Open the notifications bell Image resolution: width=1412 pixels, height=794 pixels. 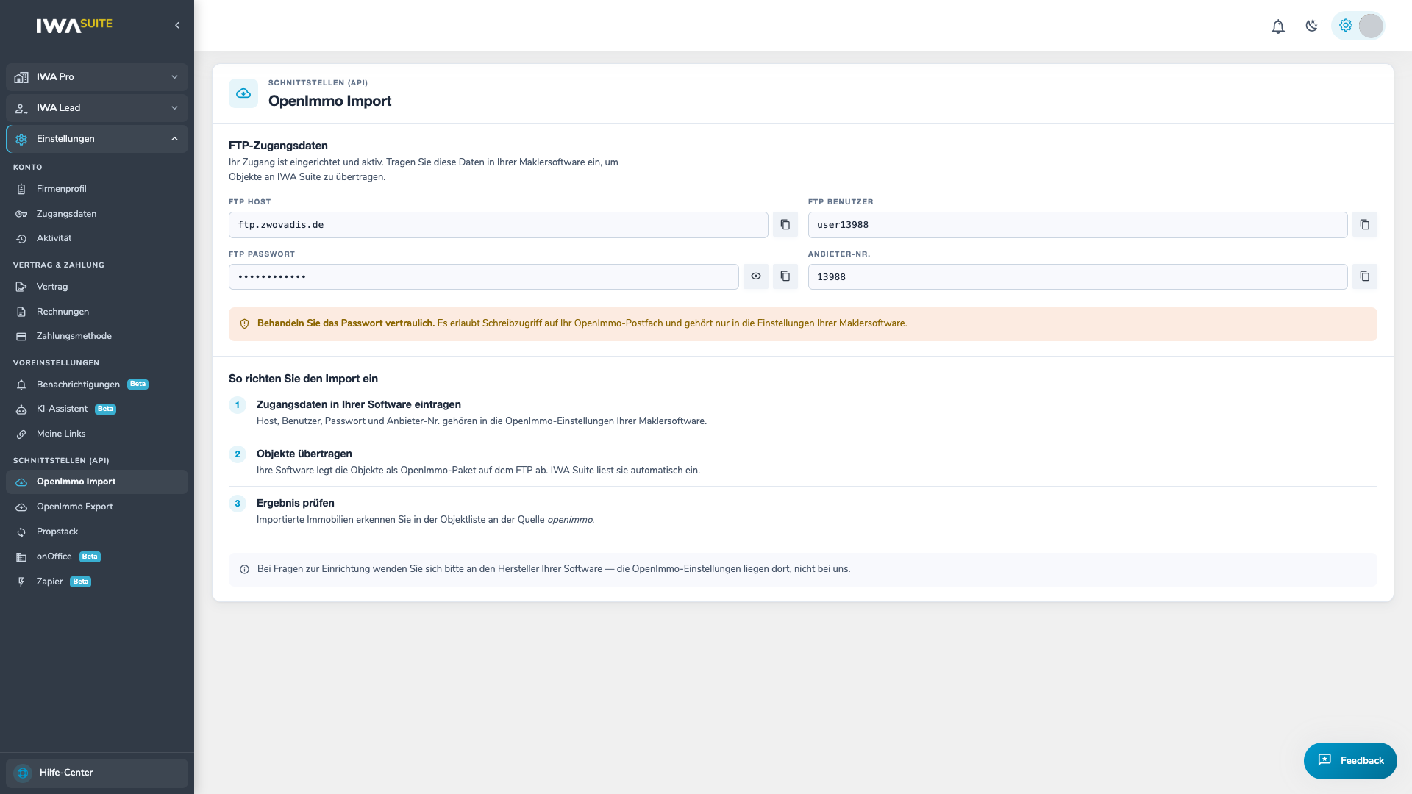(1278, 26)
